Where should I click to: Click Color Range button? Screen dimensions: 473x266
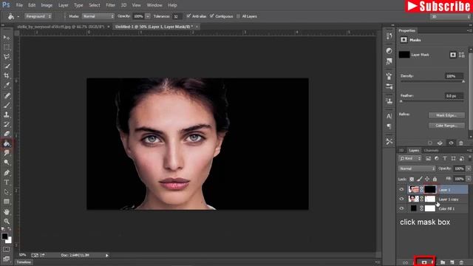click(446, 126)
